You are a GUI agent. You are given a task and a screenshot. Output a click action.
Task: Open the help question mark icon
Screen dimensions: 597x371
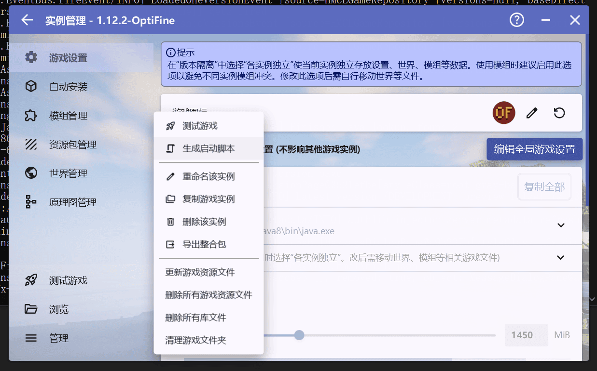[x=517, y=20]
